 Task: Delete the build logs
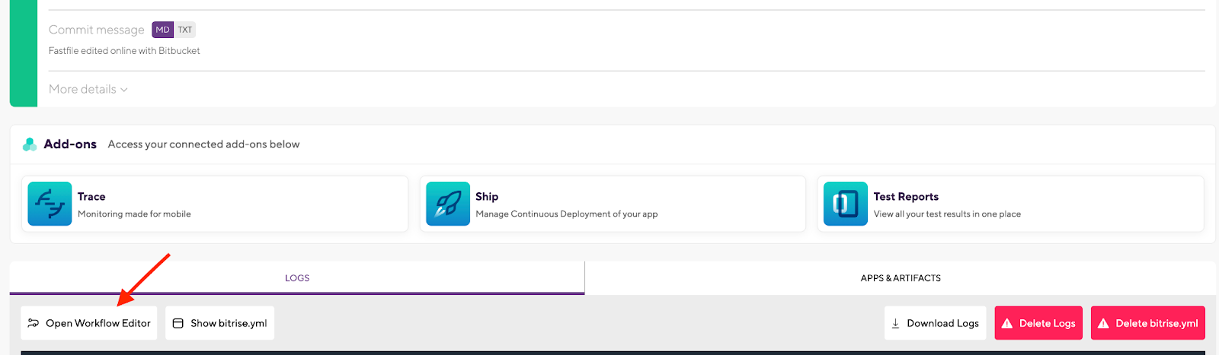click(1038, 323)
